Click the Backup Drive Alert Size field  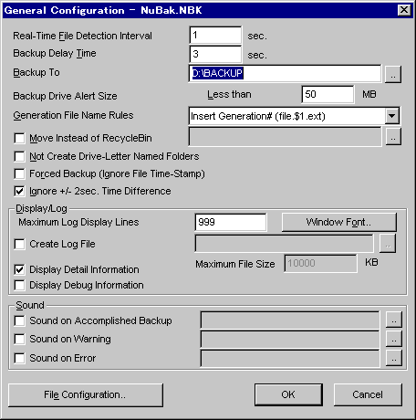tap(328, 94)
